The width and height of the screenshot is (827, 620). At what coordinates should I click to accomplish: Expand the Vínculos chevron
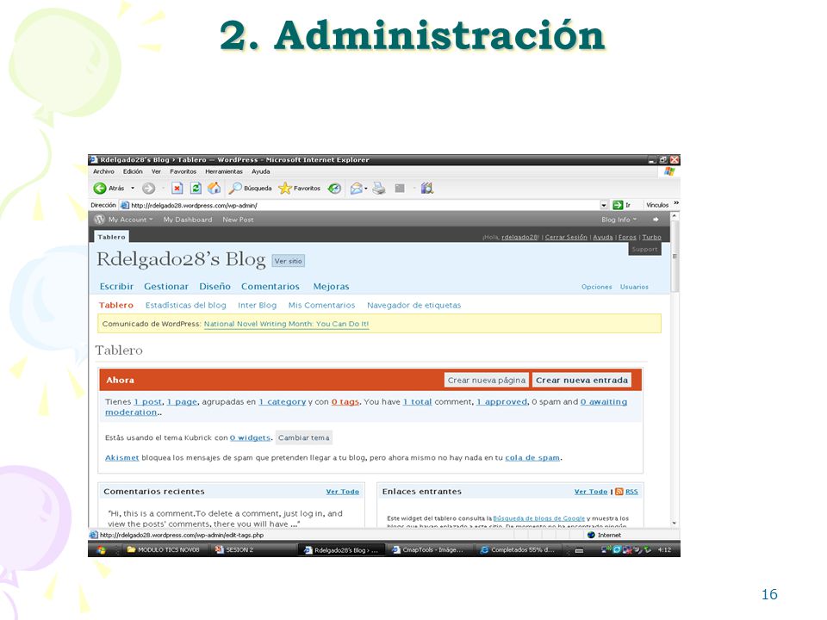[x=676, y=203]
